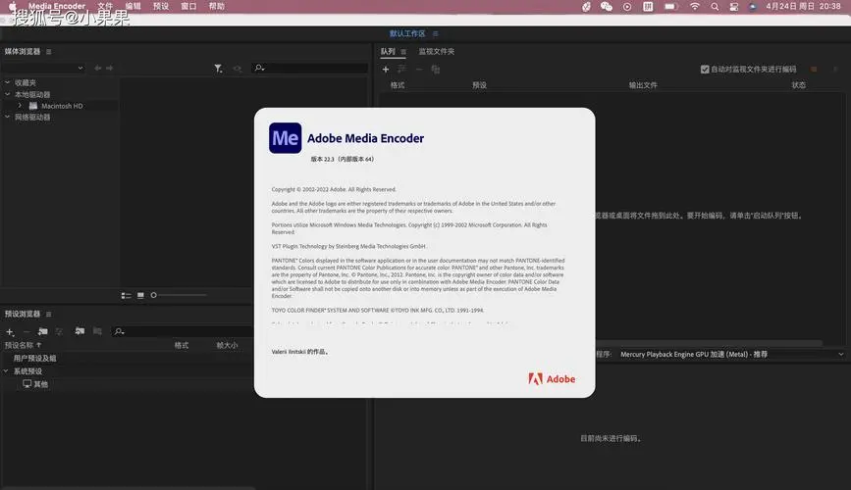
Task: Open the Media Browser file type filter
Action: (x=218, y=69)
